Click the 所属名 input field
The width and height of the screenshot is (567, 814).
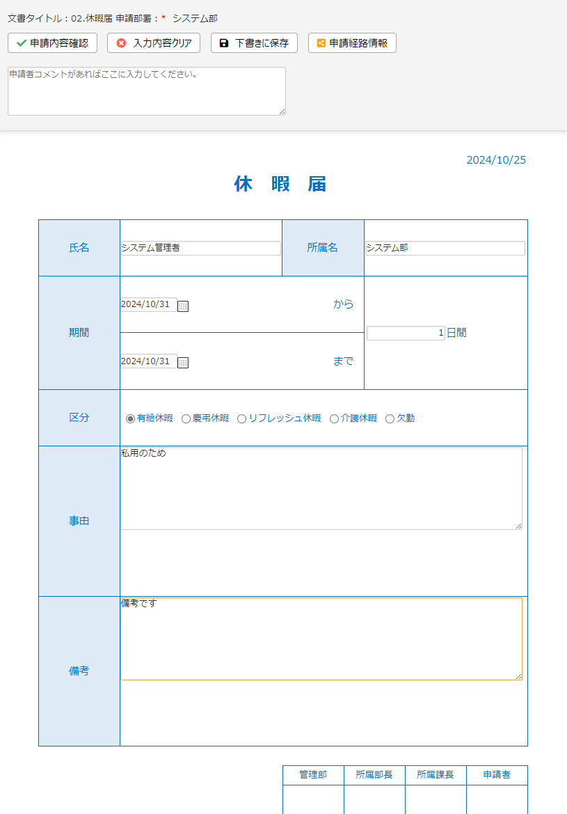point(445,248)
